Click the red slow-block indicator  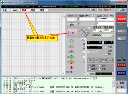[71, 67]
